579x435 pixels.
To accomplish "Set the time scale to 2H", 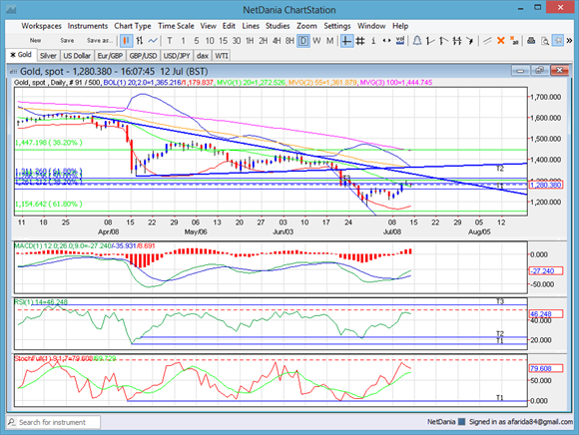I will [x=263, y=41].
